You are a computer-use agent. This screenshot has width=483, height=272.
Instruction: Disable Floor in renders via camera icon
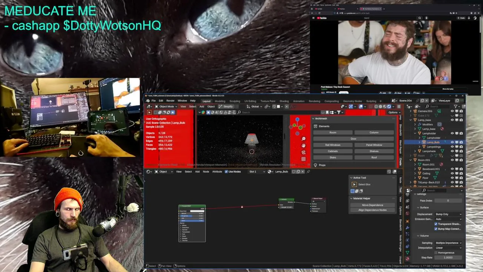tap(461, 178)
